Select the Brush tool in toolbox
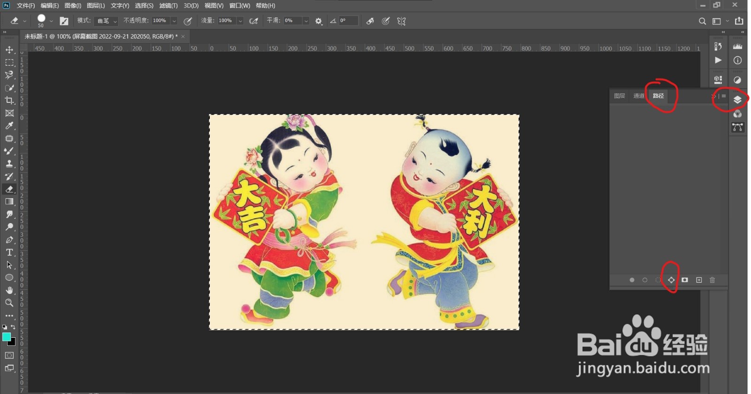The image size is (751, 394). (x=9, y=151)
